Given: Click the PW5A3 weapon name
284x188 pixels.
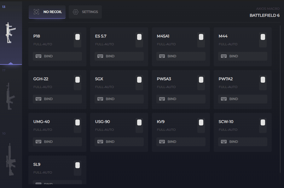Looking at the screenshot, I should (164, 79).
